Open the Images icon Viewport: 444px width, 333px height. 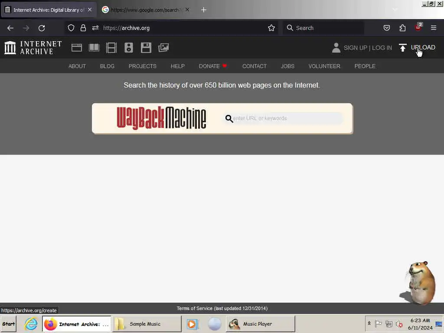coord(163,48)
